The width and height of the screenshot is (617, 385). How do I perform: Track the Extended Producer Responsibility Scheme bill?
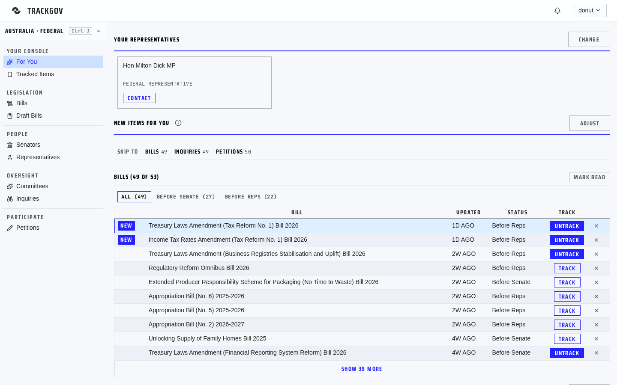[567, 282]
